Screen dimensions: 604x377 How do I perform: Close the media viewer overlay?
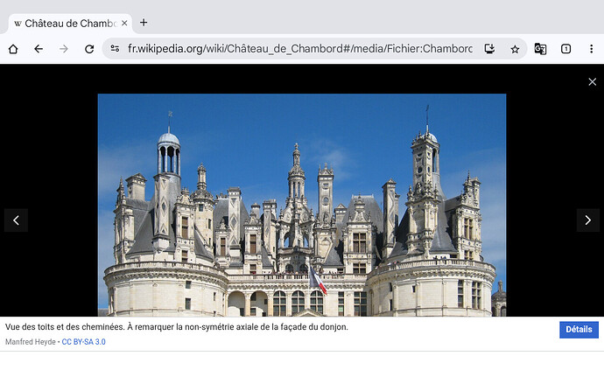tap(592, 81)
